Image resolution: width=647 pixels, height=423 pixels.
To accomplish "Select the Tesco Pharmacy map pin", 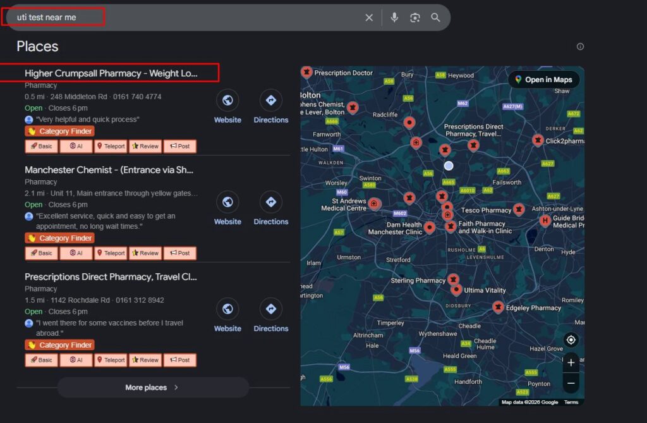I will click(519, 209).
